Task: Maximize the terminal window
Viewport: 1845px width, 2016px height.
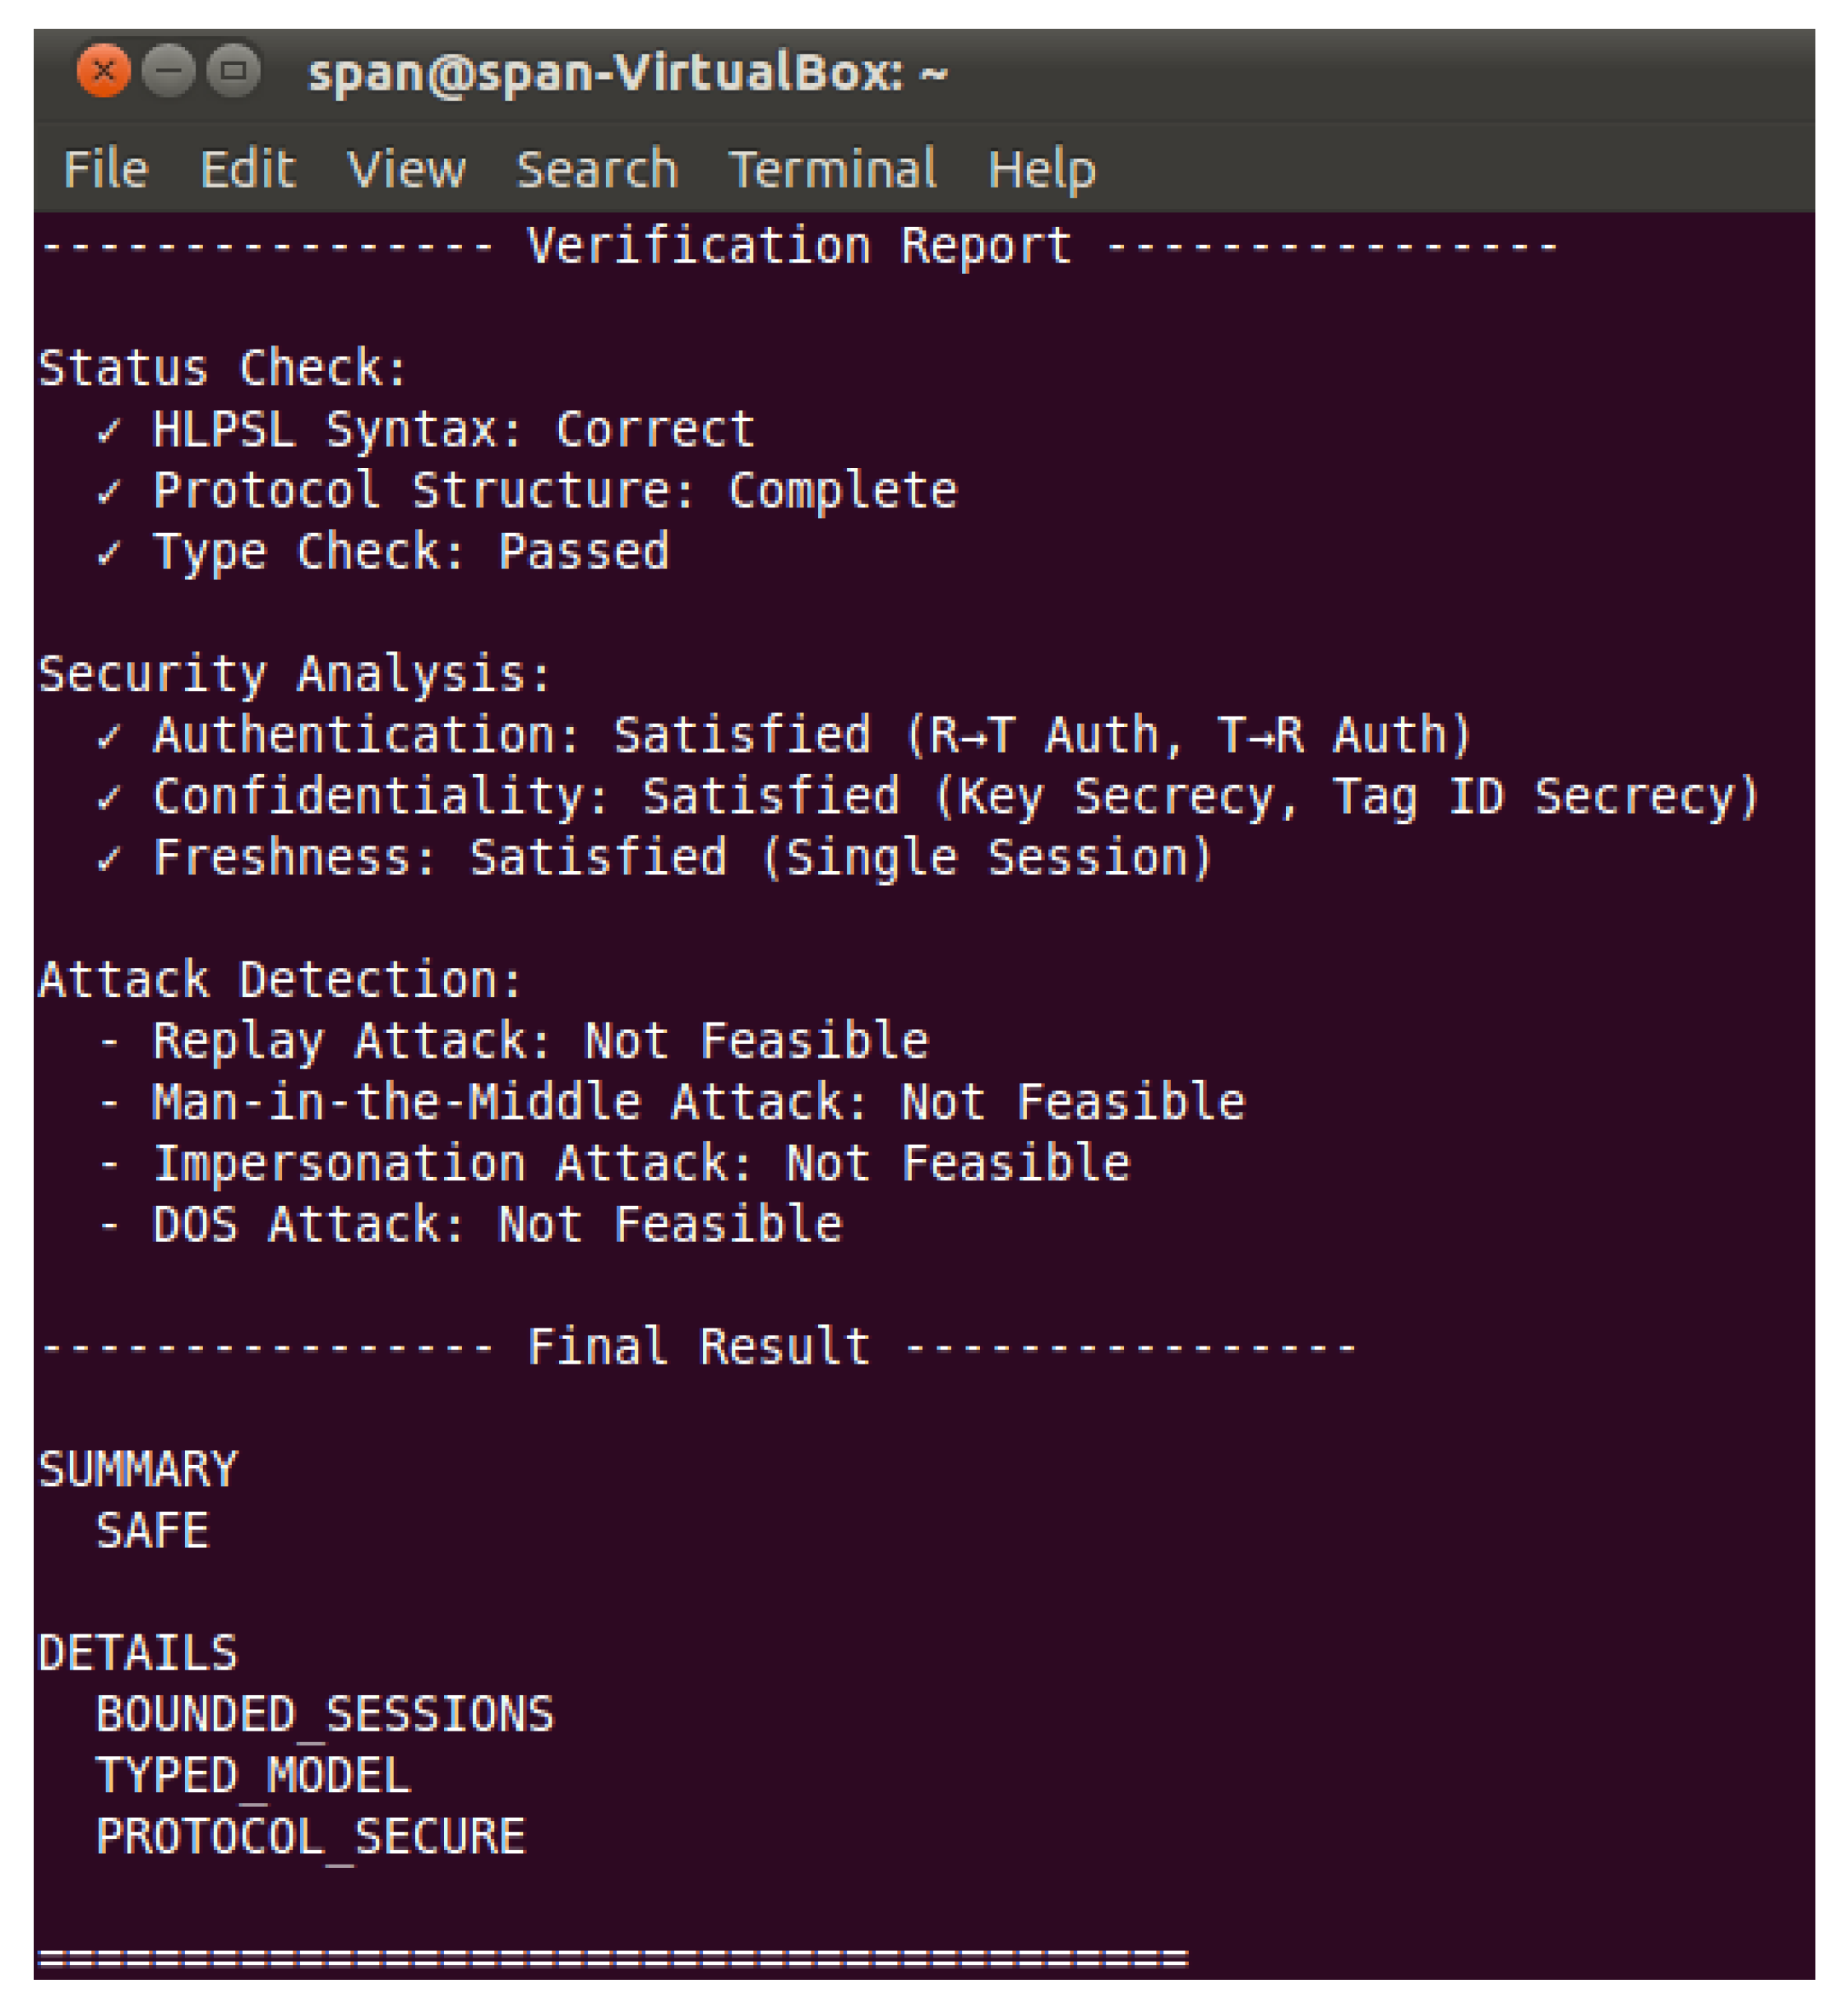Action: [233, 71]
